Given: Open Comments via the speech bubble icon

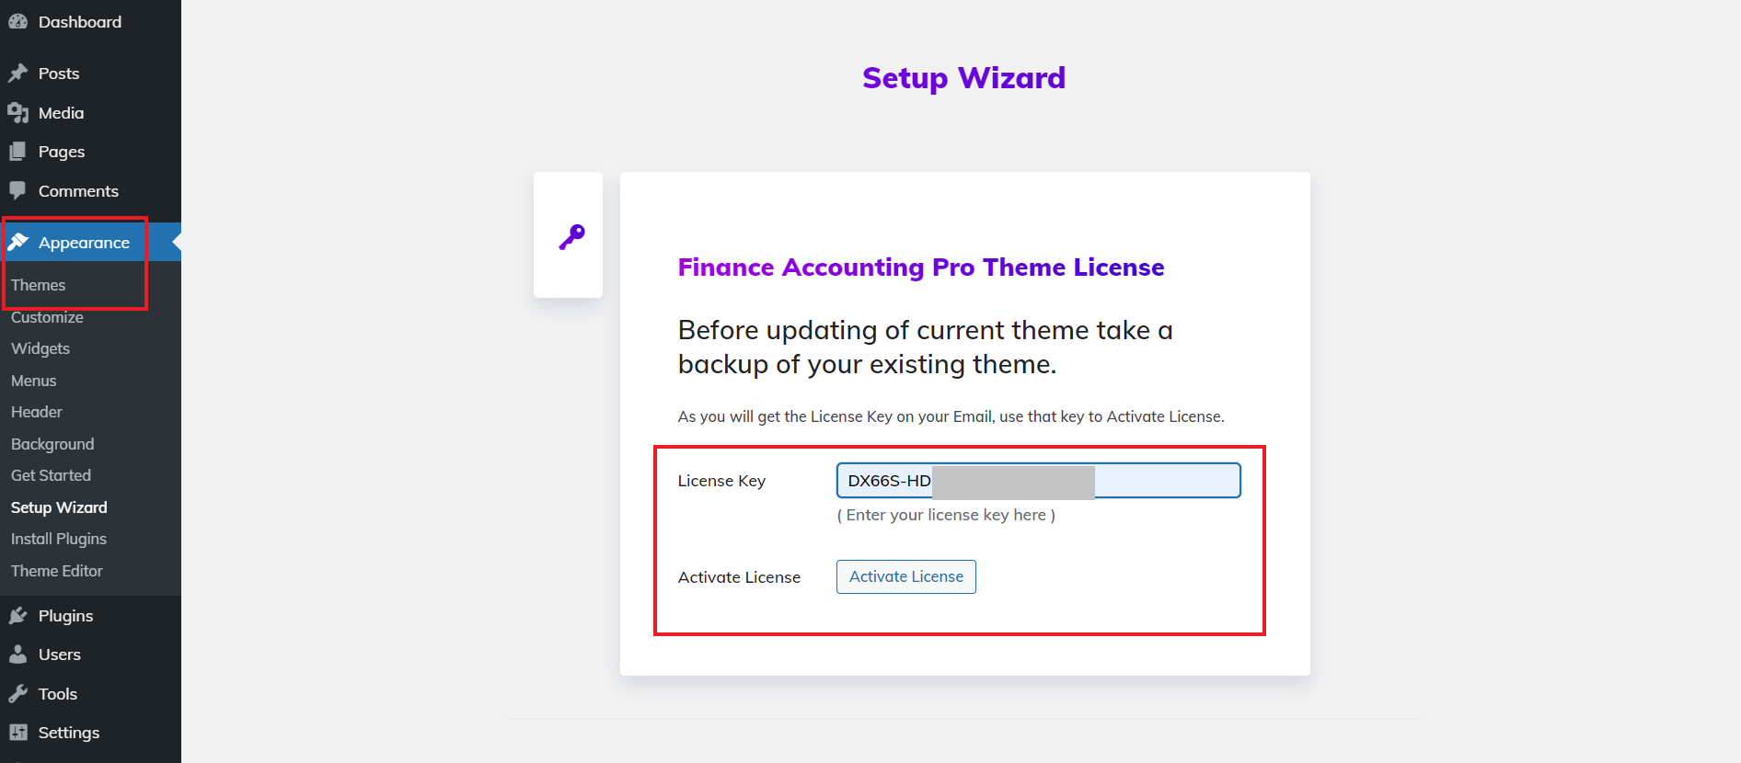Looking at the screenshot, I should pos(19,190).
